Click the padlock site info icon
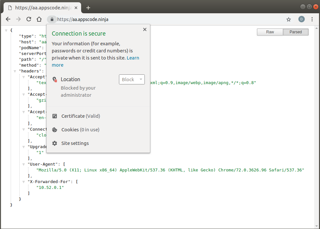Image resolution: width=320 pixels, height=229 pixels. pyautogui.click(x=52, y=19)
